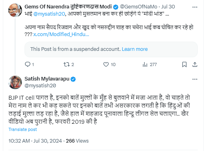The image size is (205, 151).
Task: Click the 10:32 AM Jul 30, 2024 timestamp
Action: (x=35, y=141)
